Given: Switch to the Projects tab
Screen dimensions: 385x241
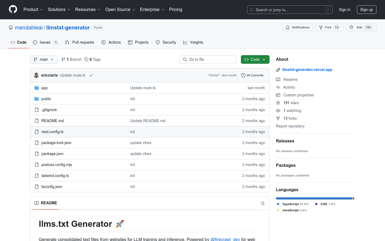Looking at the screenshot, I should coord(138,42).
